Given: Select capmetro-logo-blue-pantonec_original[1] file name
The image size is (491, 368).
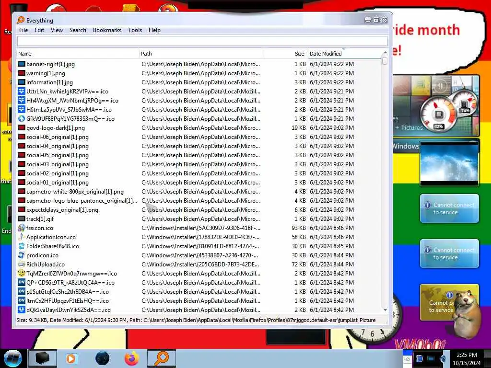Looking at the screenshot, I should 82,201.
